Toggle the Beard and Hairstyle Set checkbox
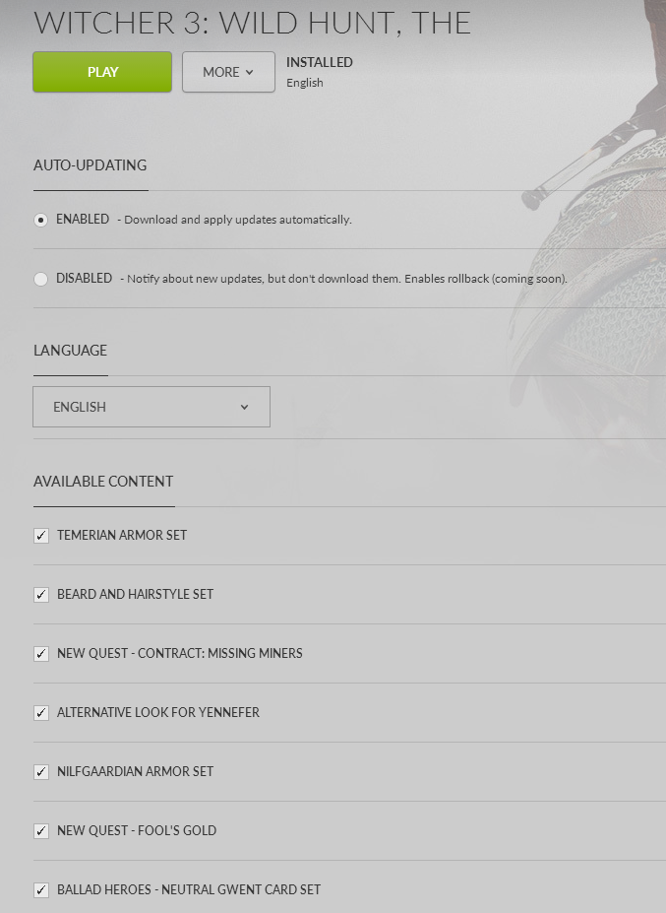This screenshot has height=913, width=666. coord(41,595)
